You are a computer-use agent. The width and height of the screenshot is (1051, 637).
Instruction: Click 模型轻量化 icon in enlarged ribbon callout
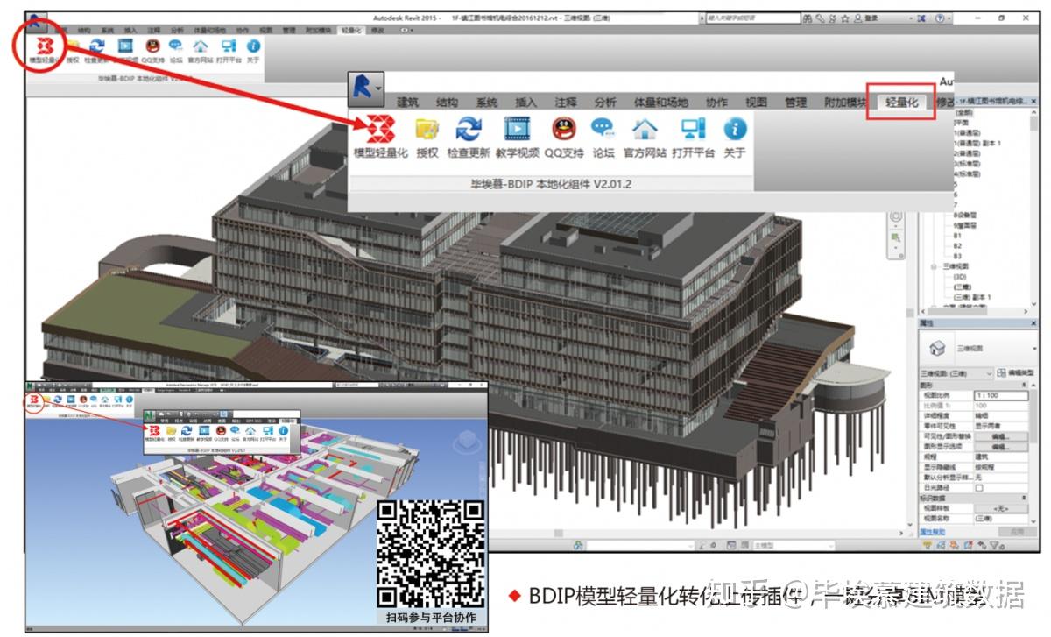click(x=381, y=129)
